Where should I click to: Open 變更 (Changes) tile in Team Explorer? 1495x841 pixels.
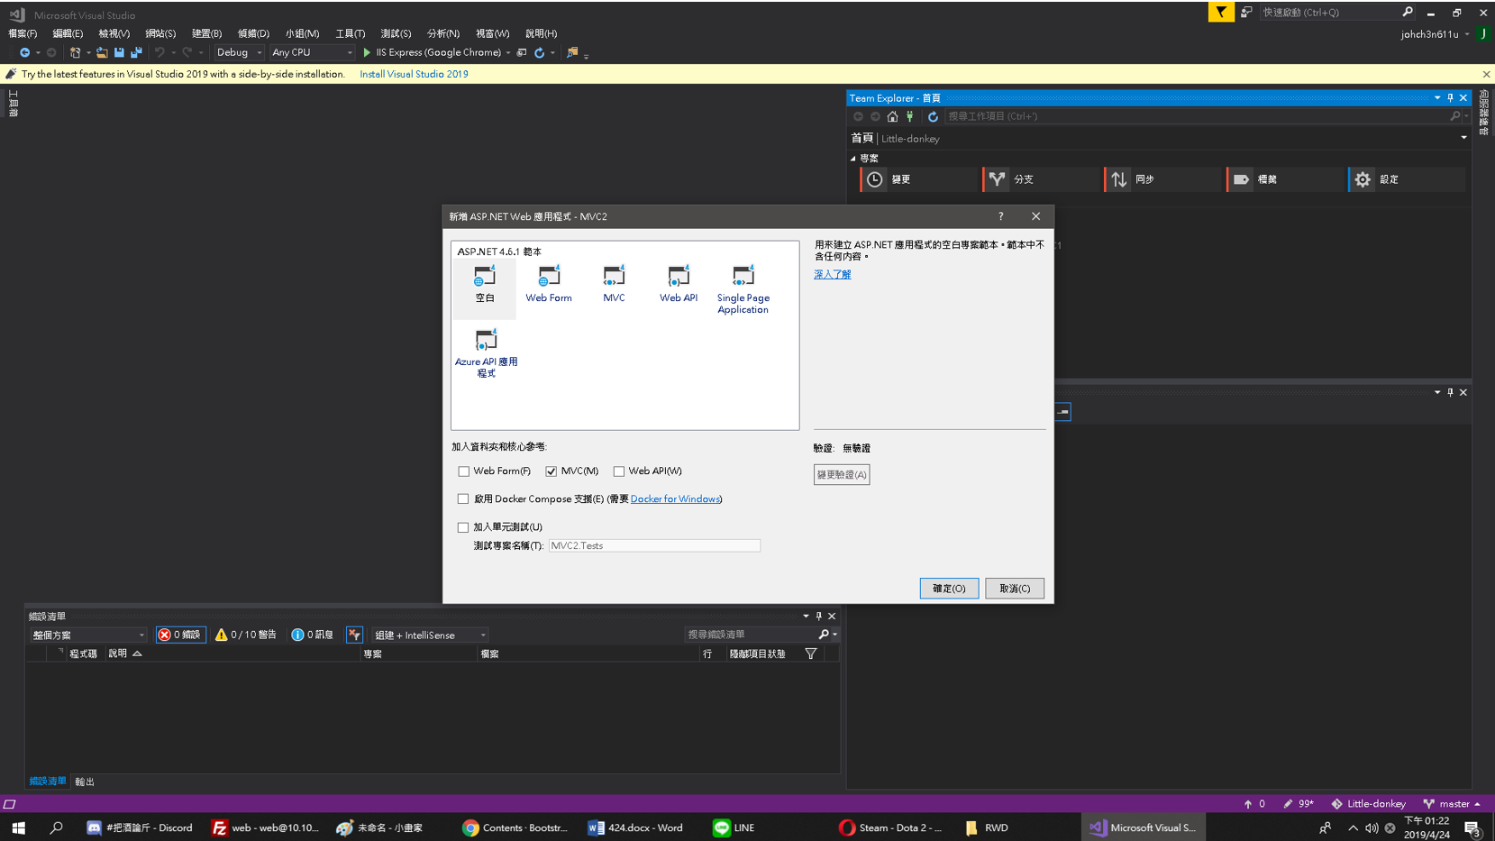tap(920, 179)
